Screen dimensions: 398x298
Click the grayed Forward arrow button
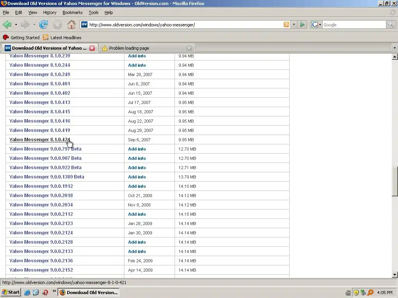25,24
